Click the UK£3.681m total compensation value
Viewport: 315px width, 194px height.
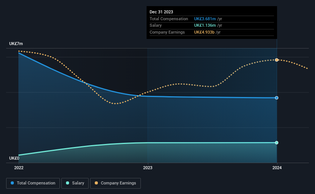[x=205, y=19]
